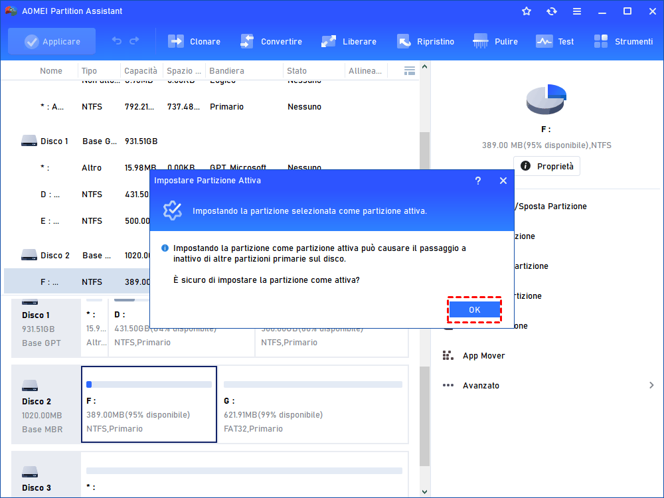Click the undo arrow icon
The height and width of the screenshot is (498, 664).
116,41
